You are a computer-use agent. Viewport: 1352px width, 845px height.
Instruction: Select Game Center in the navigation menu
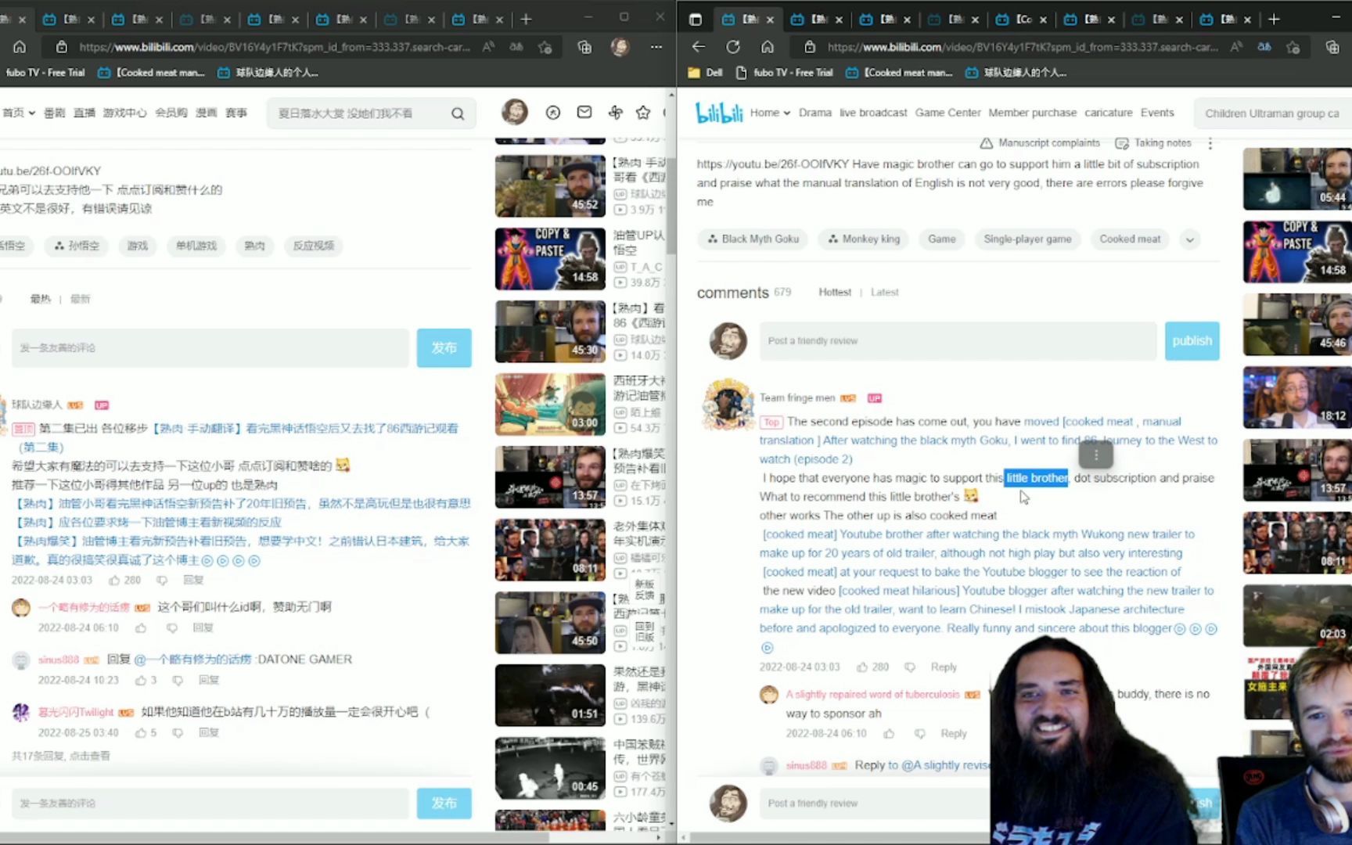click(x=947, y=112)
